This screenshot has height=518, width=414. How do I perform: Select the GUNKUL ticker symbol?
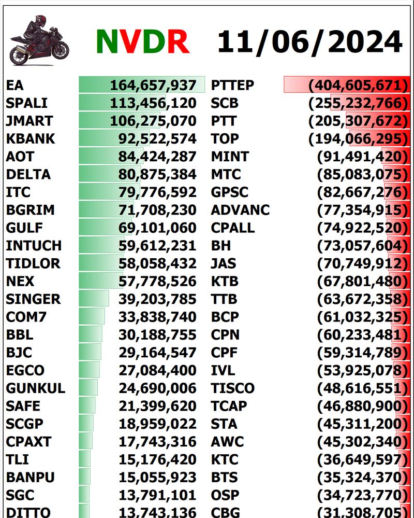[36, 388]
